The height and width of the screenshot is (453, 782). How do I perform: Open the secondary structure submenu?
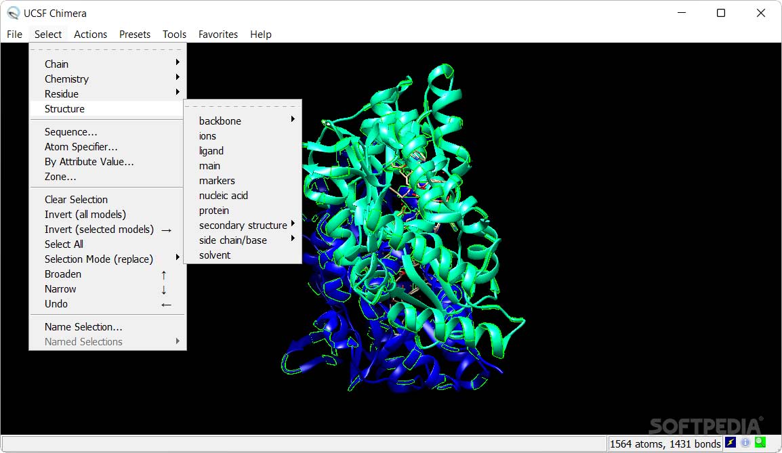243,225
